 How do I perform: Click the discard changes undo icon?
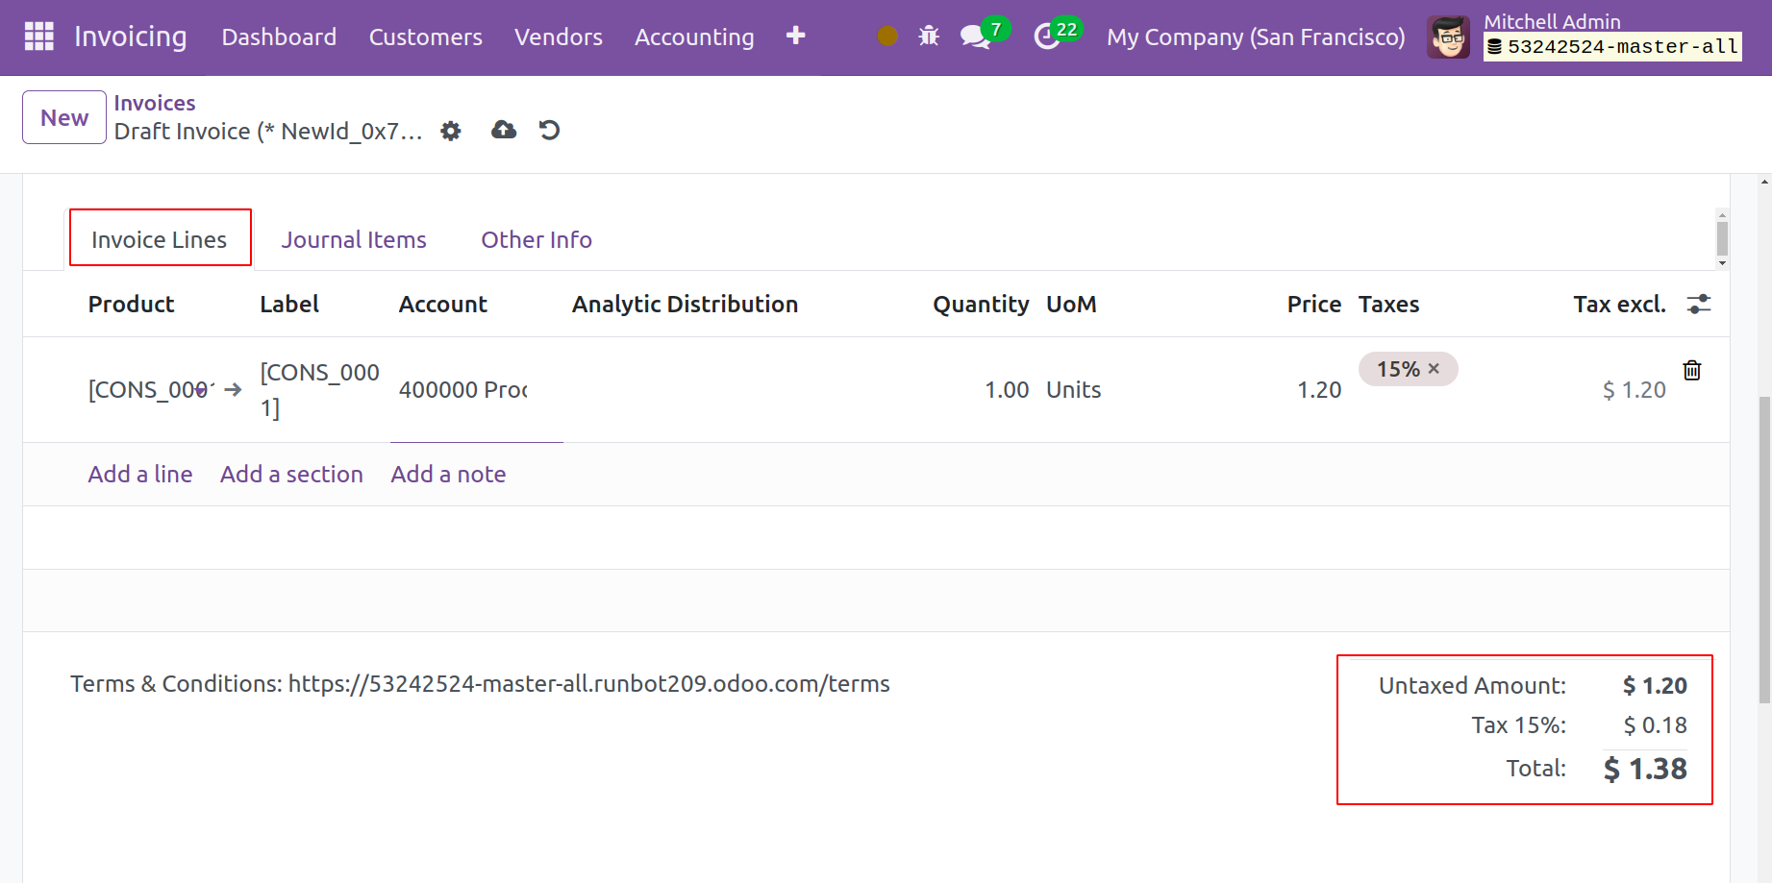click(549, 130)
